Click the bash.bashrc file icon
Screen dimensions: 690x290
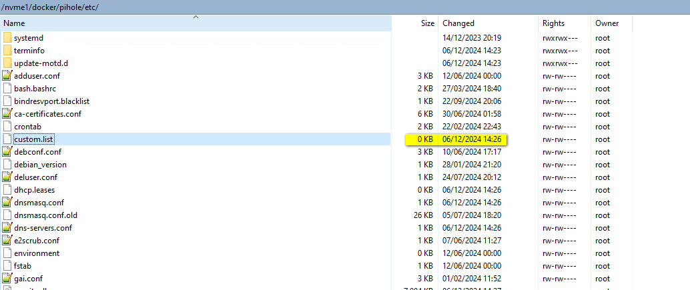click(x=7, y=88)
